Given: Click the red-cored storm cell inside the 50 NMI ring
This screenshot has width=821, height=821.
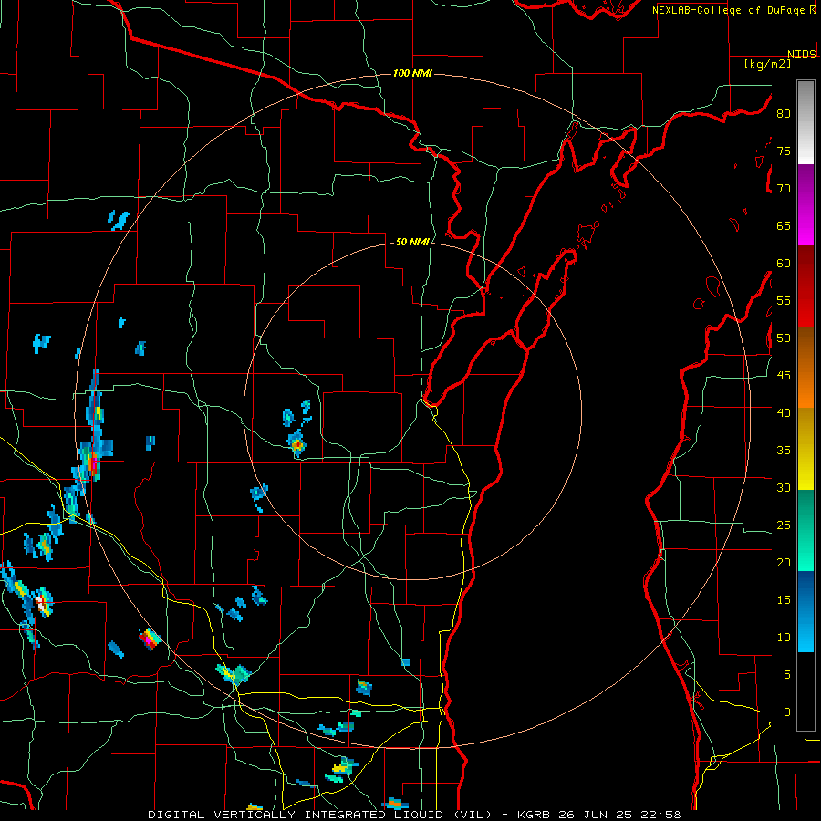Looking at the screenshot, I should pos(296,443).
